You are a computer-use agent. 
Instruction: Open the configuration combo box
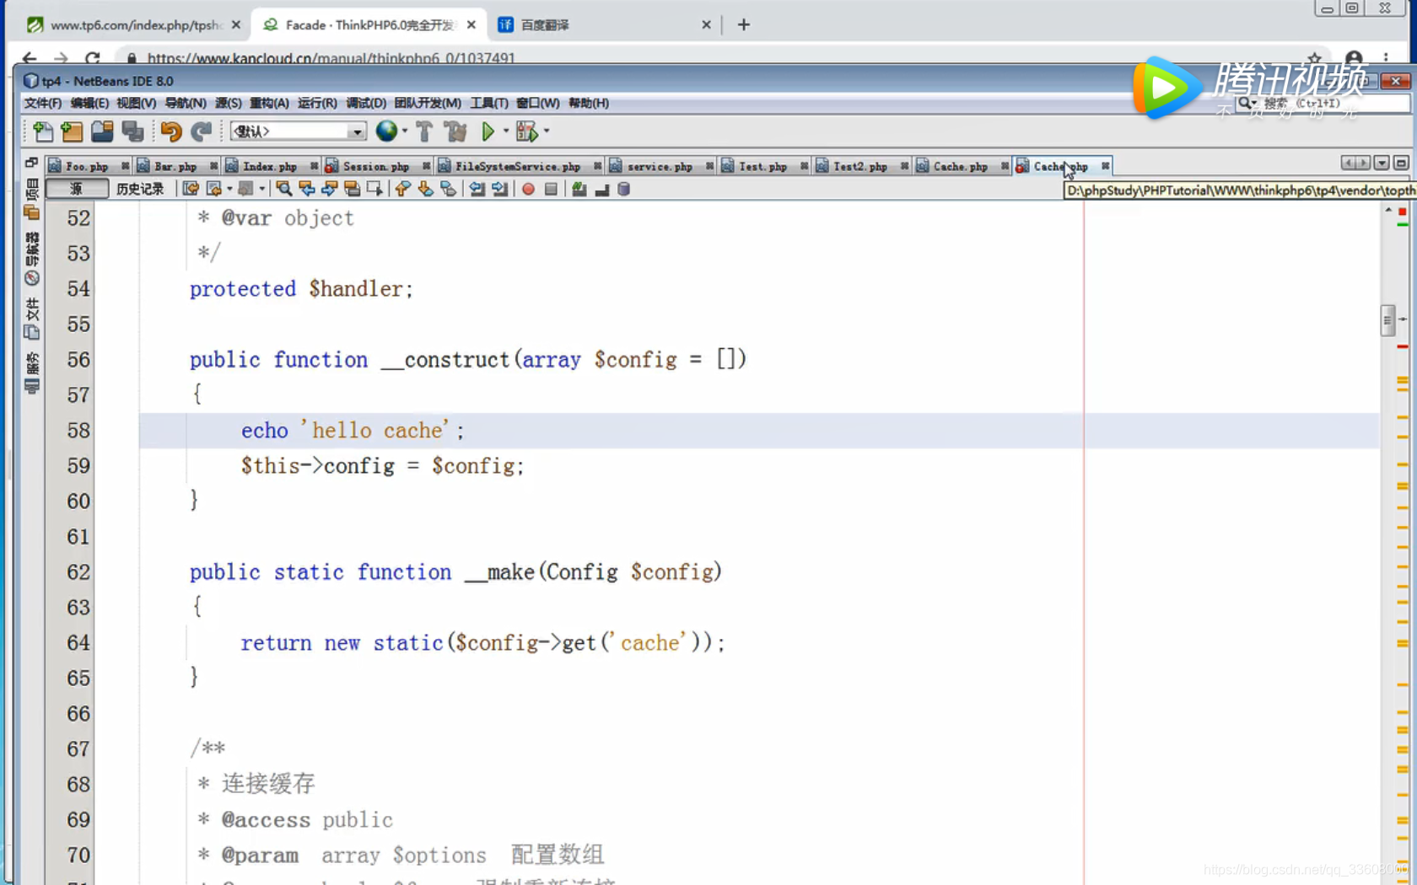coord(298,131)
